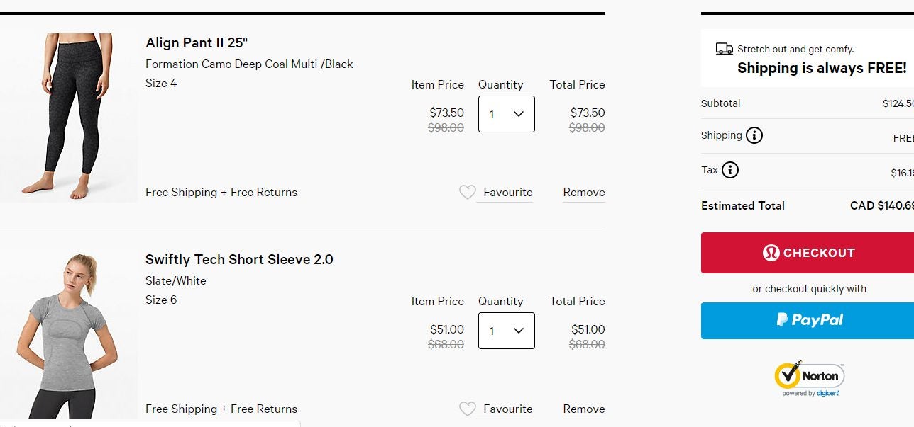Open Align Pant II 25" product title

coord(197,42)
